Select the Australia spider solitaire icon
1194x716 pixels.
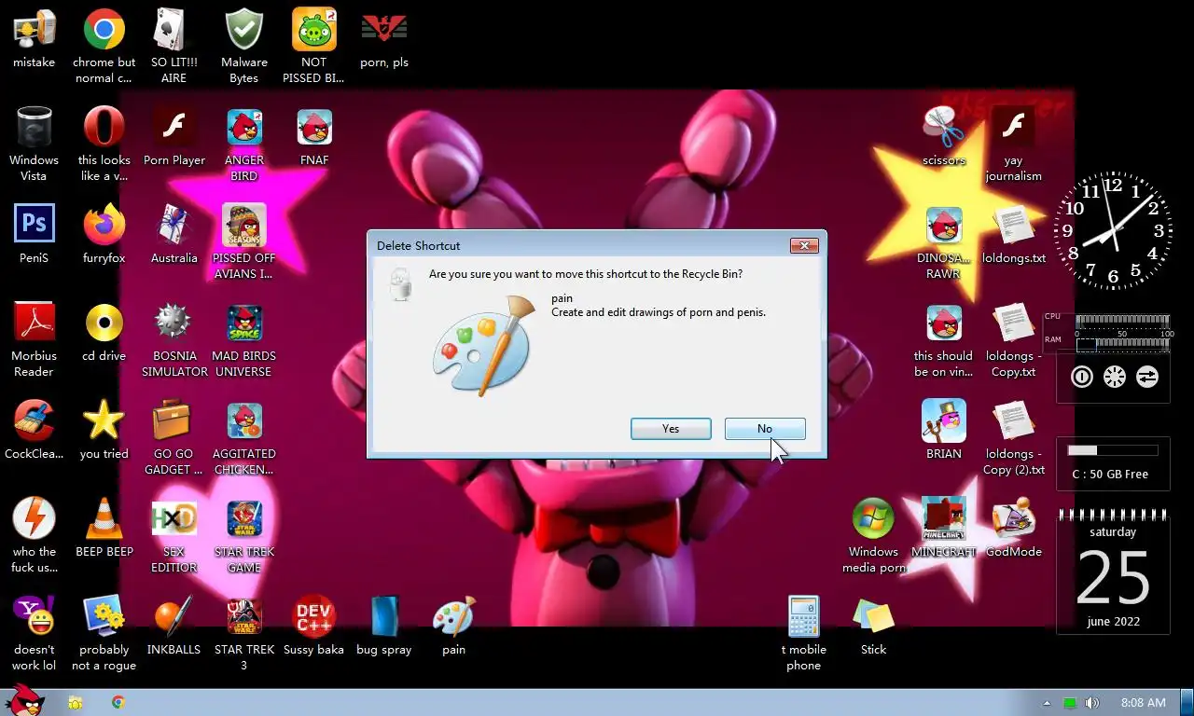click(x=174, y=234)
